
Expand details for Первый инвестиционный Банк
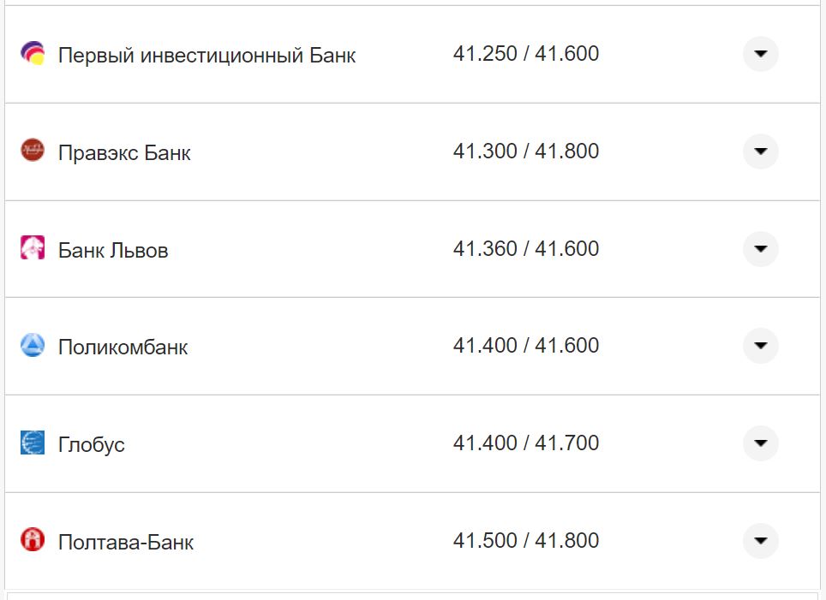click(760, 54)
